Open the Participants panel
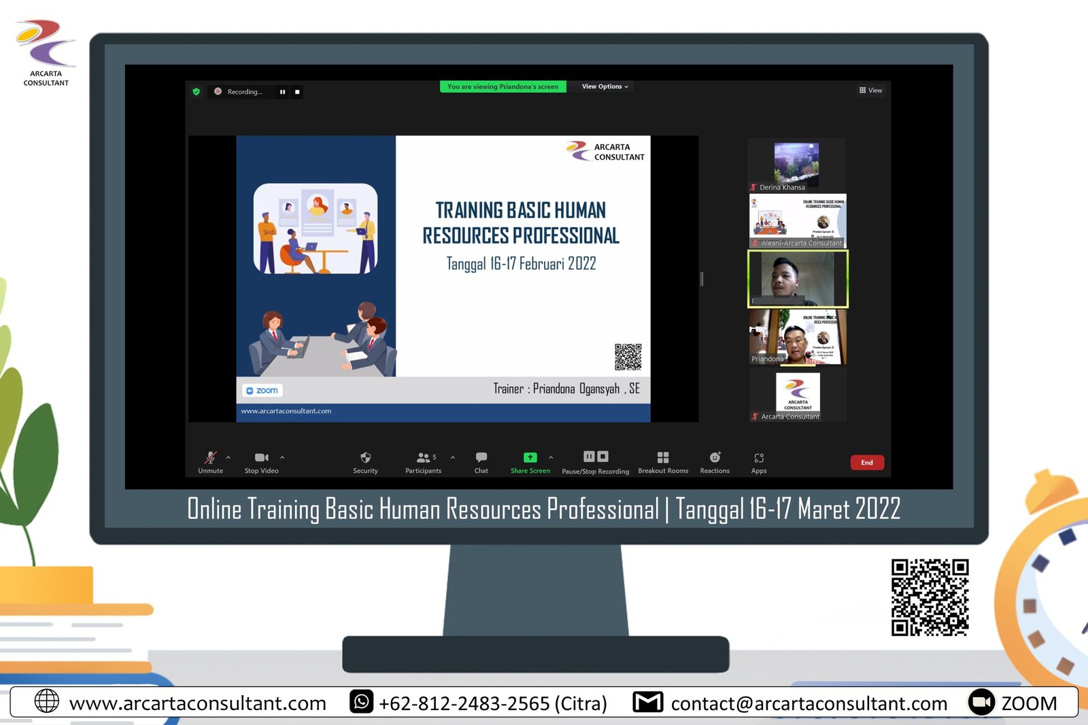The height and width of the screenshot is (725, 1088). pos(423,458)
